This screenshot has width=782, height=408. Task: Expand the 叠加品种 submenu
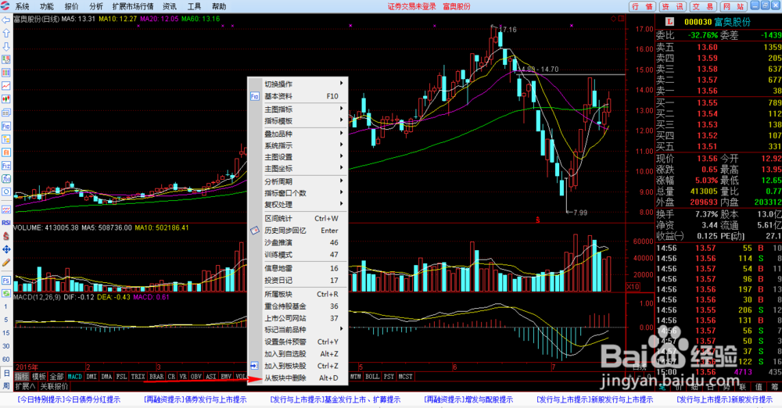[x=298, y=134]
